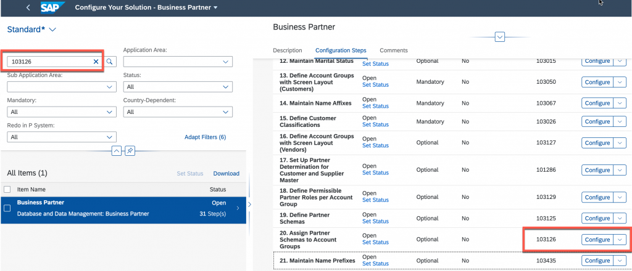This screenshot has height=271, width=632.
Task: Click the 31 Step(s) count
Action: coord(213,214)
